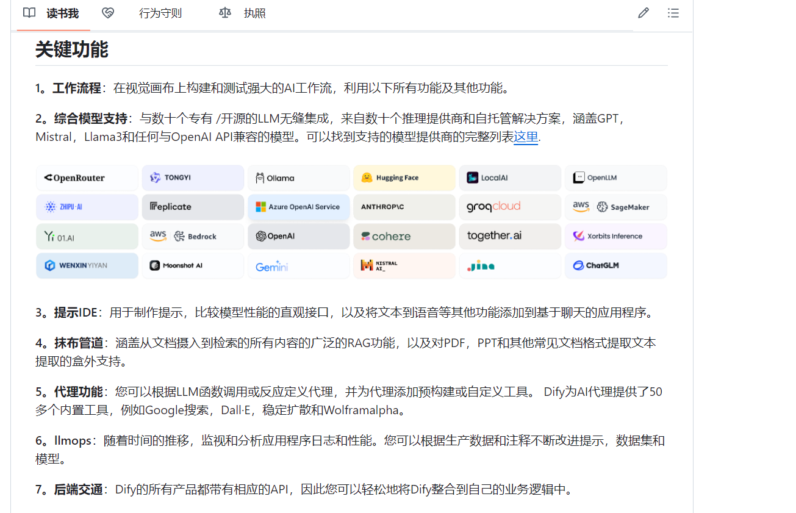Click the pencil edit file icon
Screen dimensions: 796x513
click(x=644, y=13)
